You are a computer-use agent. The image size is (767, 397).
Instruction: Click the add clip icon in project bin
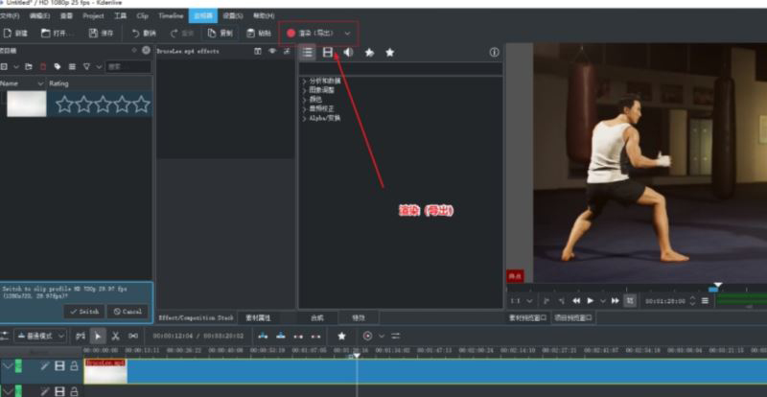point(4,66)
